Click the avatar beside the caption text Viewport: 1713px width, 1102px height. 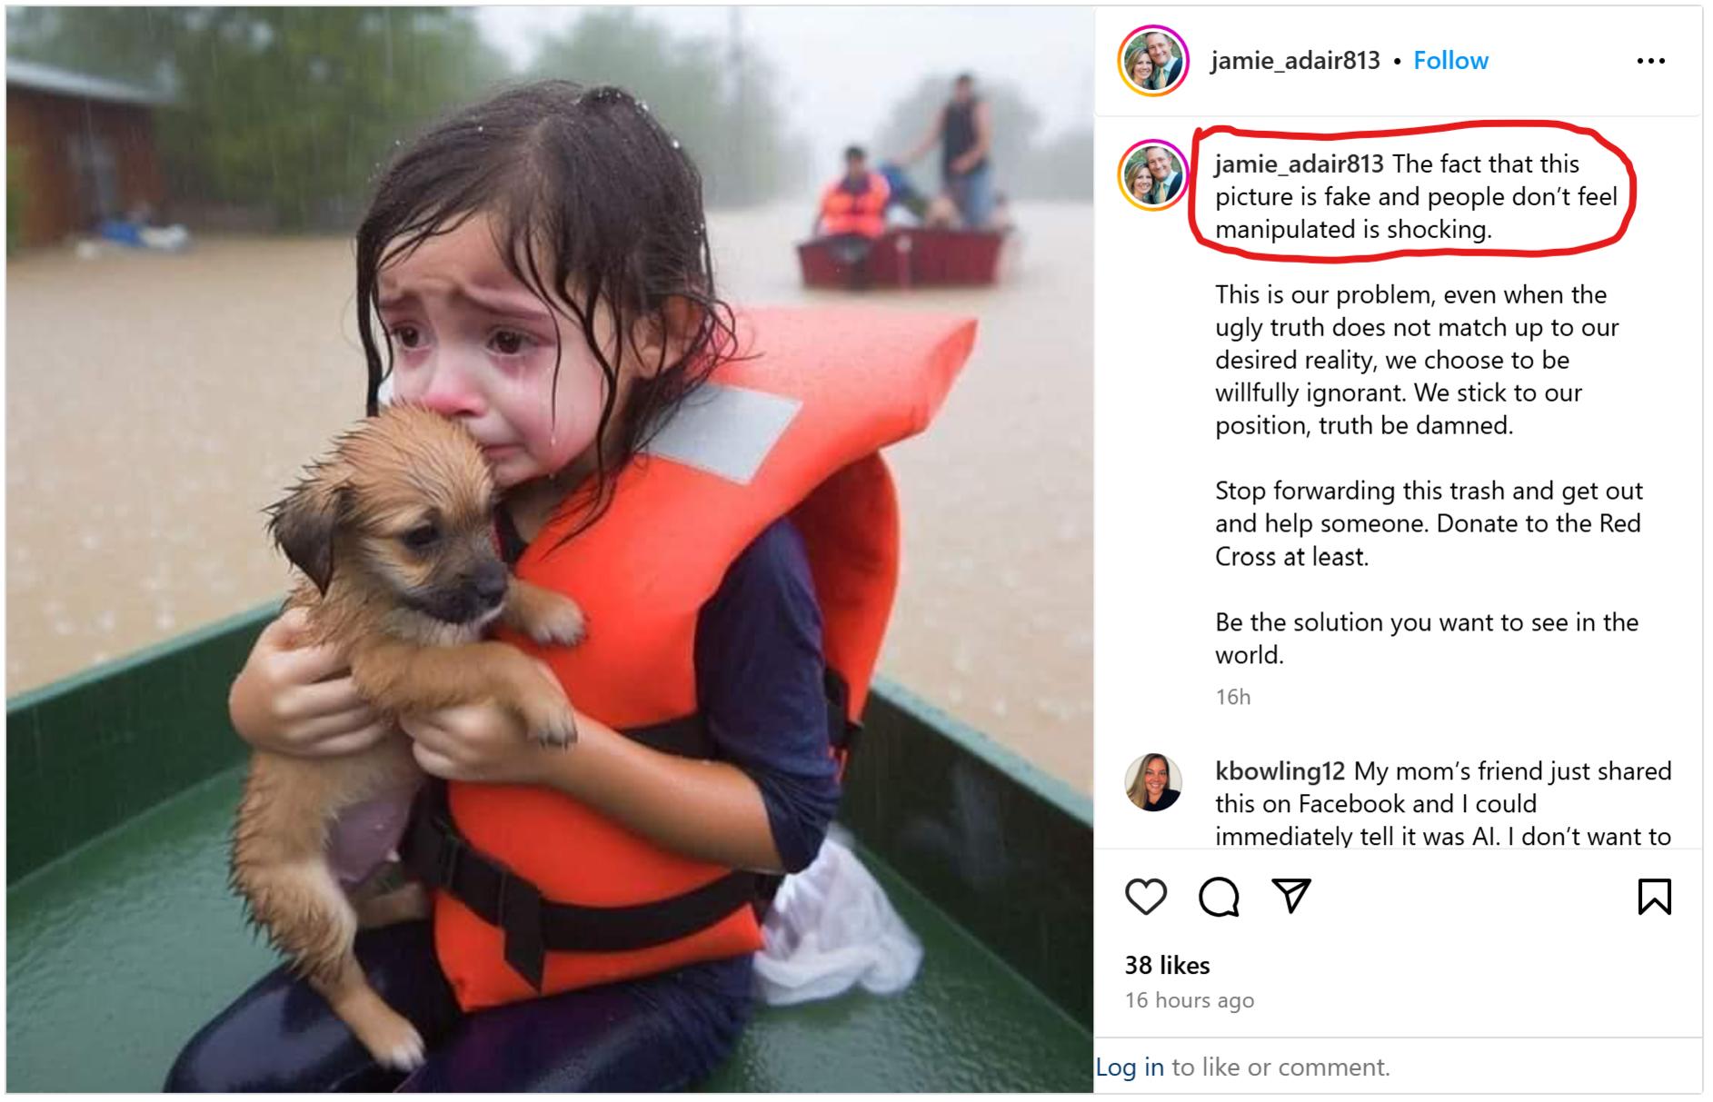tap(1153, 175)
